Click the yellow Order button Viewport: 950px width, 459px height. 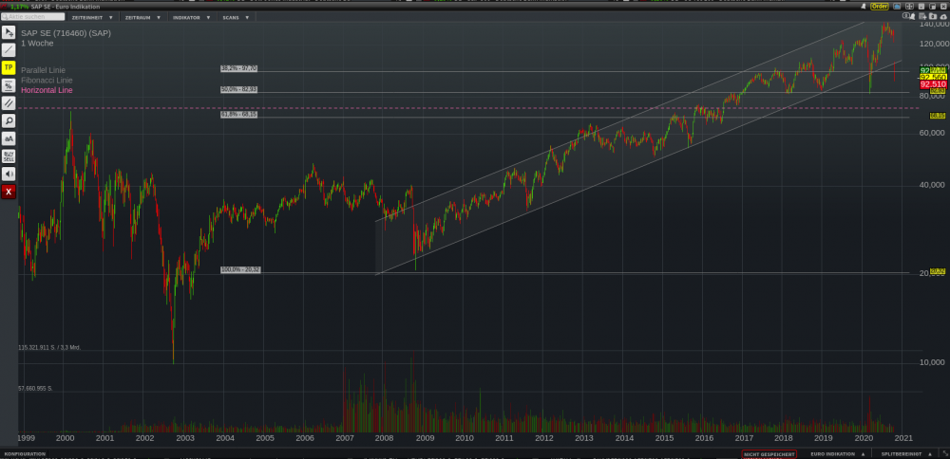880,6
